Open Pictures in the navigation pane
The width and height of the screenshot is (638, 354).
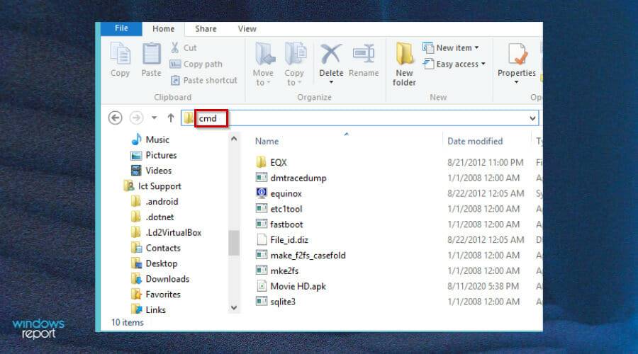tap(153, 155)
